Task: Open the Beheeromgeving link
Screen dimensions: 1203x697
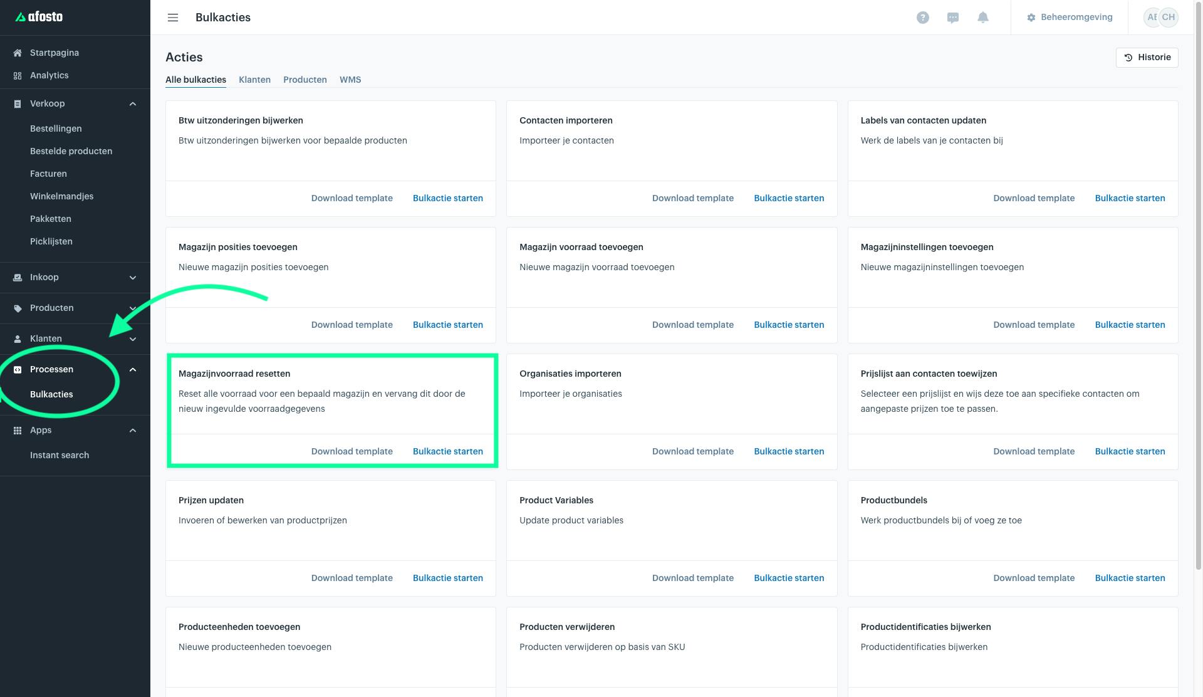Action: pos(1076,17)
